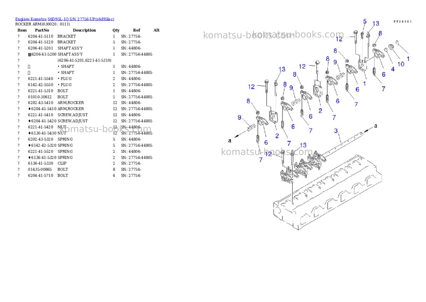Select part number 6221-41-5420 nut
This screenshot has width=426, height=302.
point(40,127)
